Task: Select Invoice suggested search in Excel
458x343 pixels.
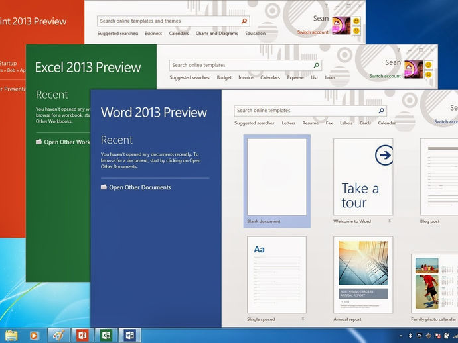Action: point(246,77)
